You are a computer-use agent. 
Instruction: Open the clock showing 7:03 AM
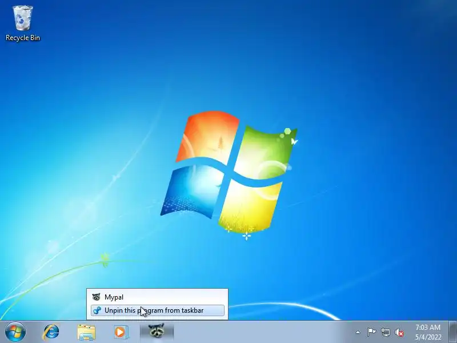[x=428, y=332]
